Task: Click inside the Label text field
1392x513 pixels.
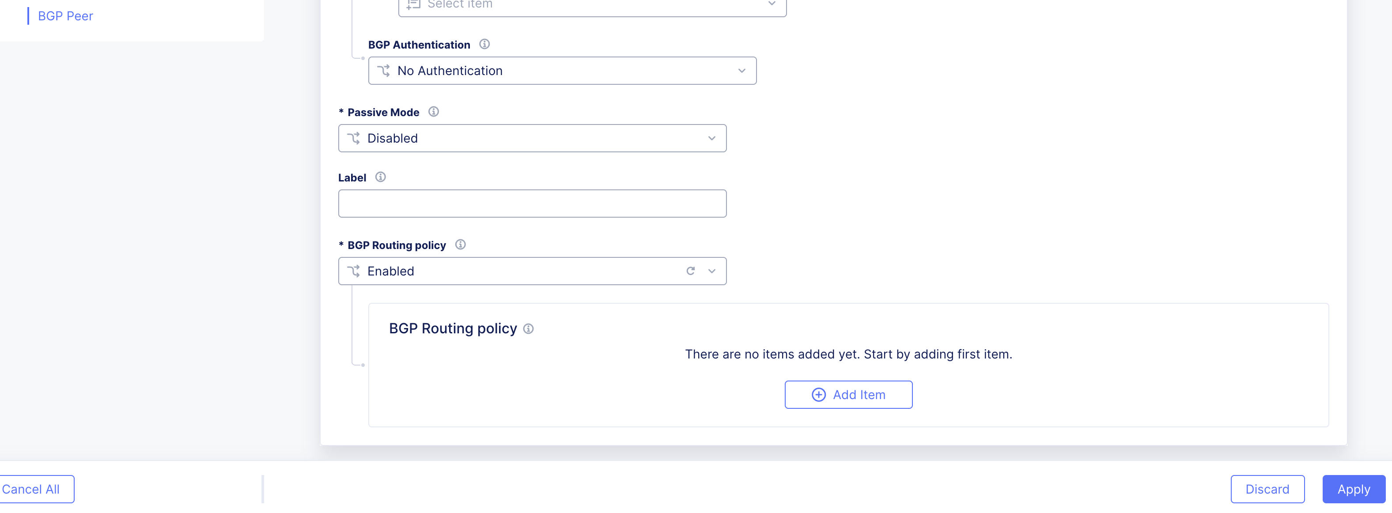Action: click(x=532, y=204)
